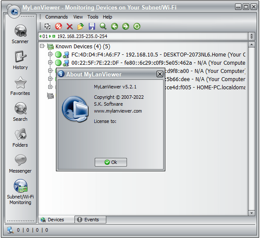Click the green back arrow icon
Screen dimensions: 260x239
[x=115, y=26]
